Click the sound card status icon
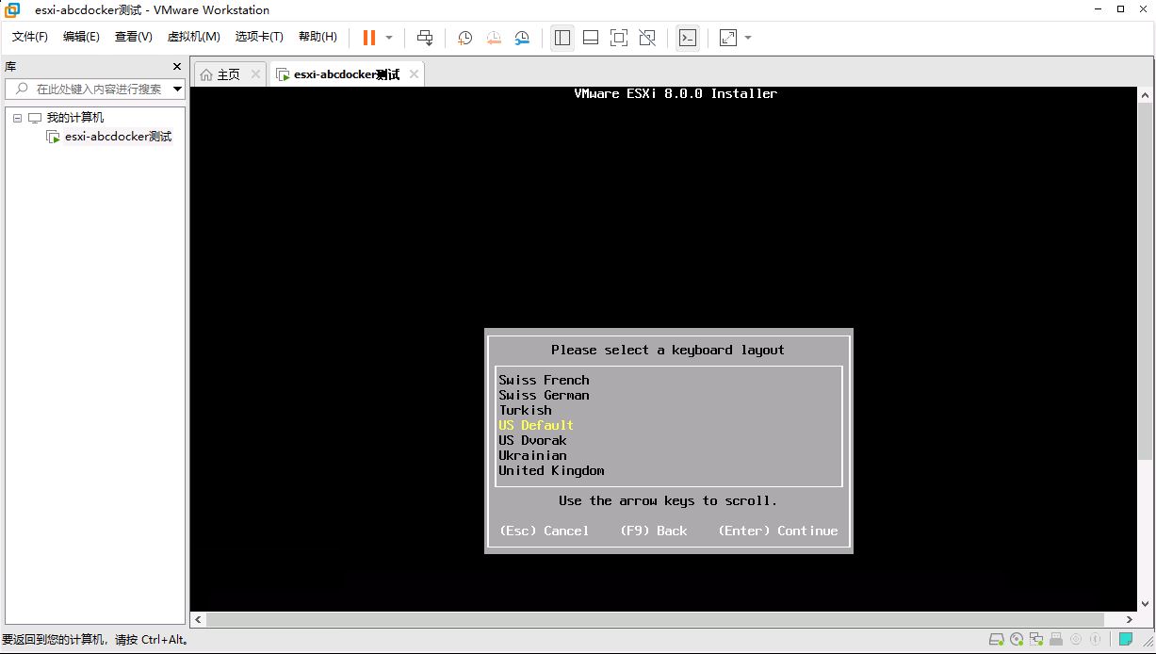 pyautogui.click(x=1076, y=640)
